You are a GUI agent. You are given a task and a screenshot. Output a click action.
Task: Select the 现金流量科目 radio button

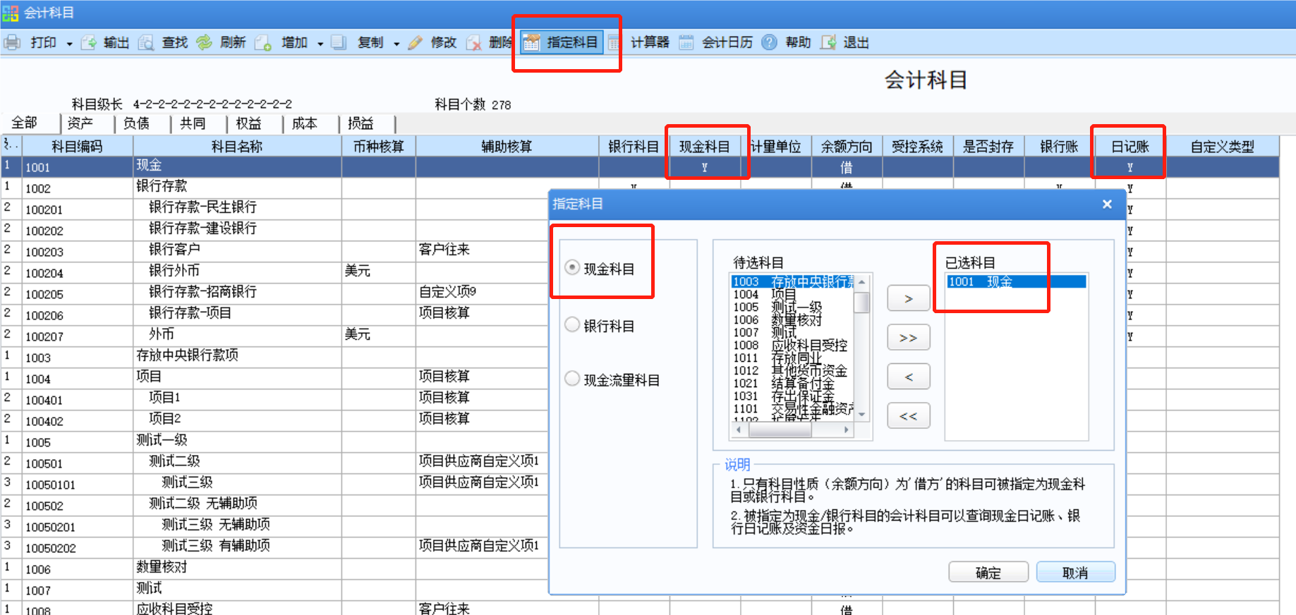point(573,379)
